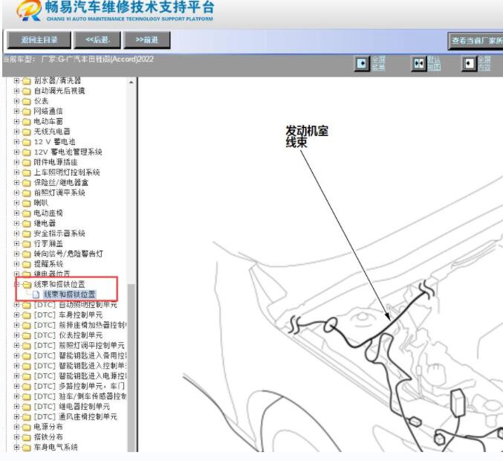Expand [DTC] 智能钥匙进入备用控 node

(x=16, y=355)
